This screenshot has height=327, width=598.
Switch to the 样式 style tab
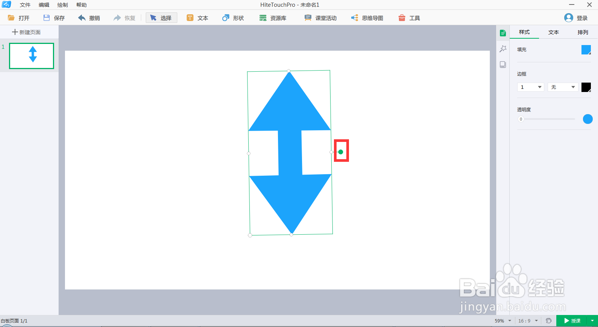click(x=524, y=32)
